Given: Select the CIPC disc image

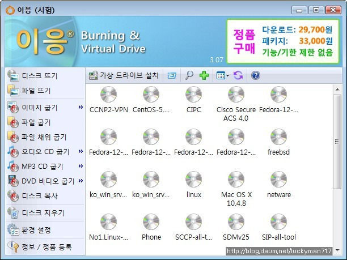Looking at the screenshot, I should click(194, 100).
